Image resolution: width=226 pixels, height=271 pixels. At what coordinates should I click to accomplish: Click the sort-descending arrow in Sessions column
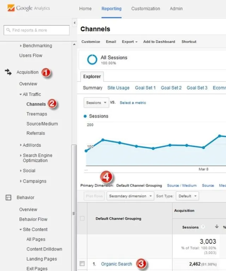217,227
